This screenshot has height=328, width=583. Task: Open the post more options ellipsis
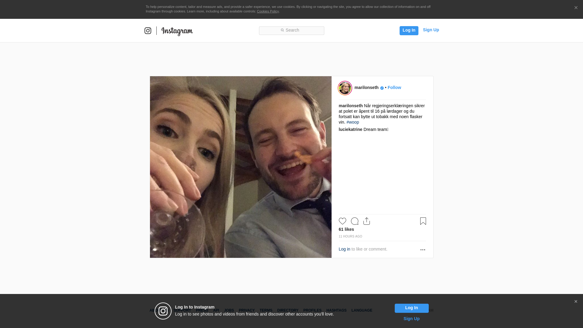tap(423, 250)
